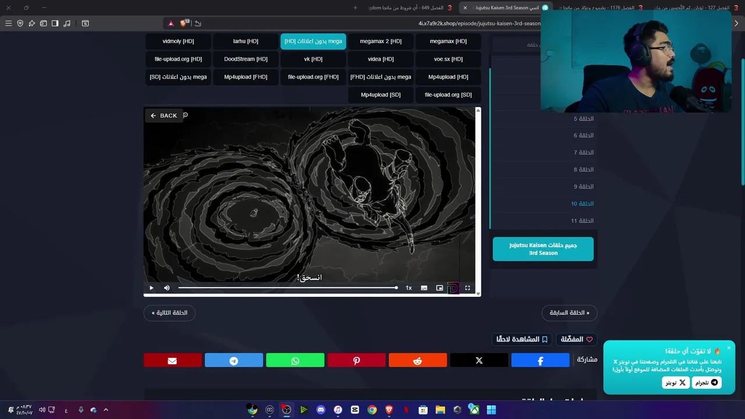Enable picture-in-picture mode in player

pyautogui.click(x=439, y=288)
